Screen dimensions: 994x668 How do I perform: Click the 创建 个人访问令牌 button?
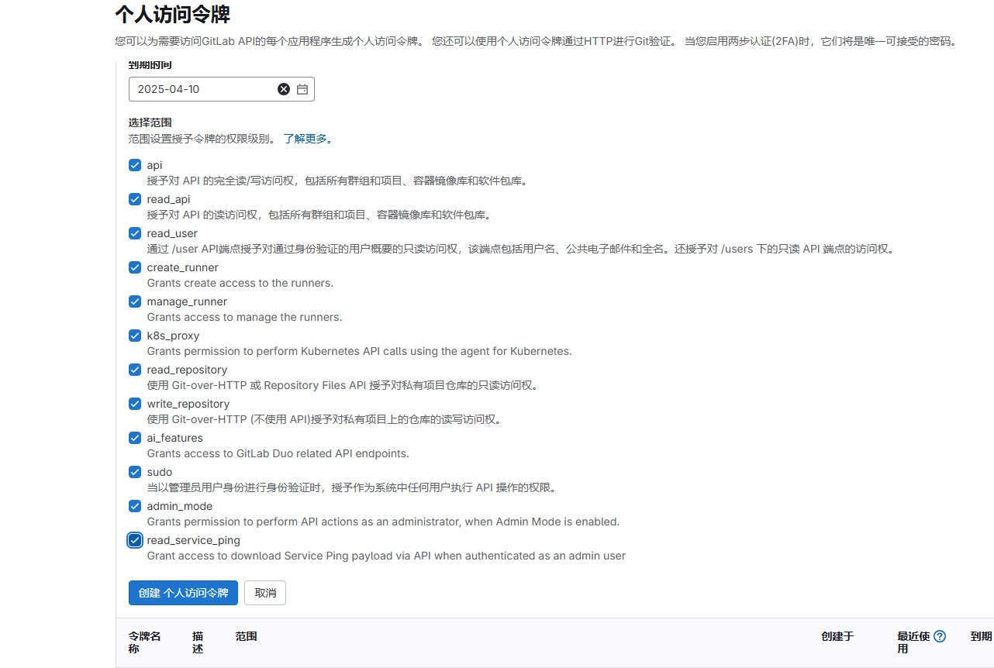tap(183, 593)
